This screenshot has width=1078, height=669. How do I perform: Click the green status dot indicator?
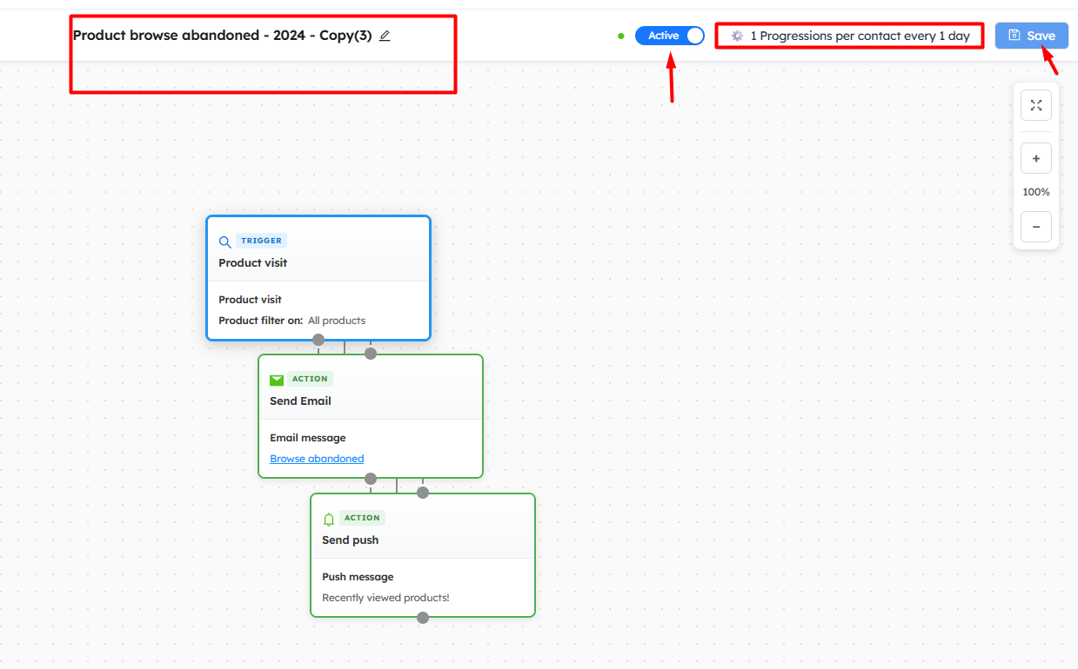[621, 36]
